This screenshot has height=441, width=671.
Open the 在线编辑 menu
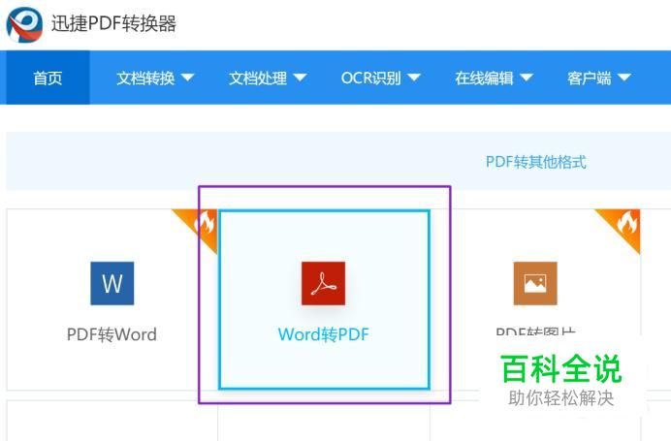click(x=494, y=78)
